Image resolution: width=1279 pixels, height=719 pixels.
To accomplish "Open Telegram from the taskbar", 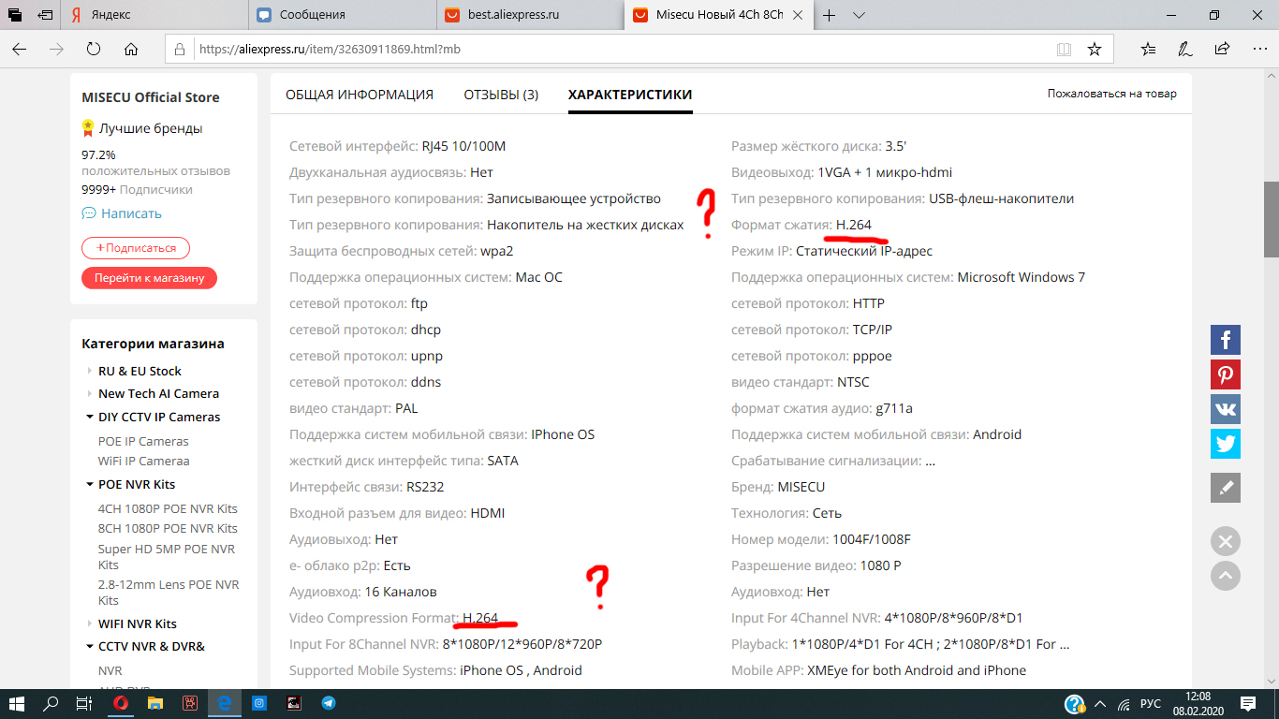I will coord(329,703).
